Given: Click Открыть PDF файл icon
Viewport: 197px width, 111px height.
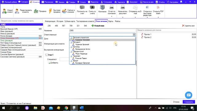Looking at the screenshot, I should pyautogui.click(x=158, y=7).
